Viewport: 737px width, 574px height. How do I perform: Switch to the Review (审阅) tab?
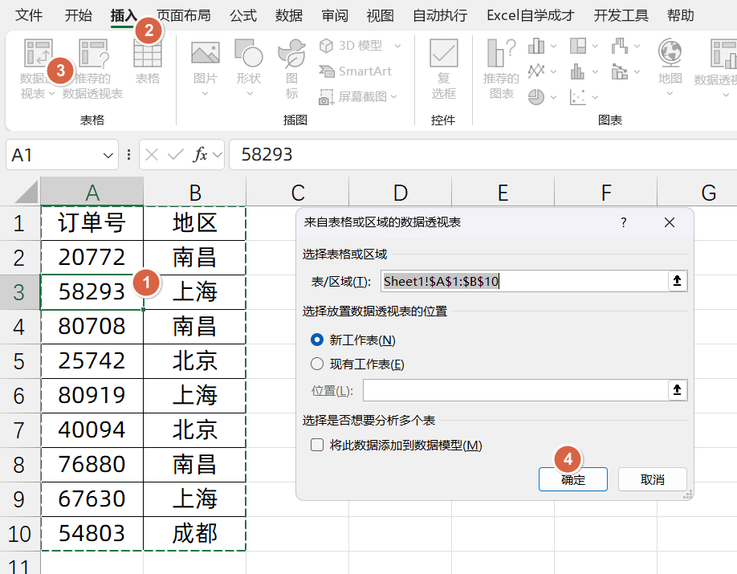(x=335, y=15)
